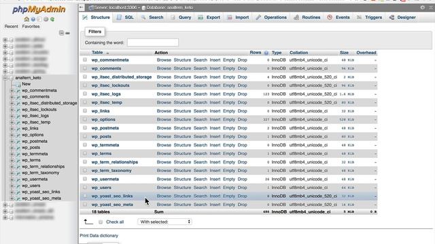
Task: Click the Filters legend button
Action: [95, 32]
